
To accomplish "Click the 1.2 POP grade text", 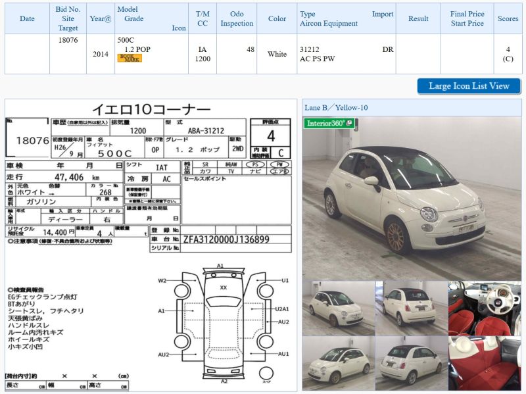I will click(x=137, y=49).
